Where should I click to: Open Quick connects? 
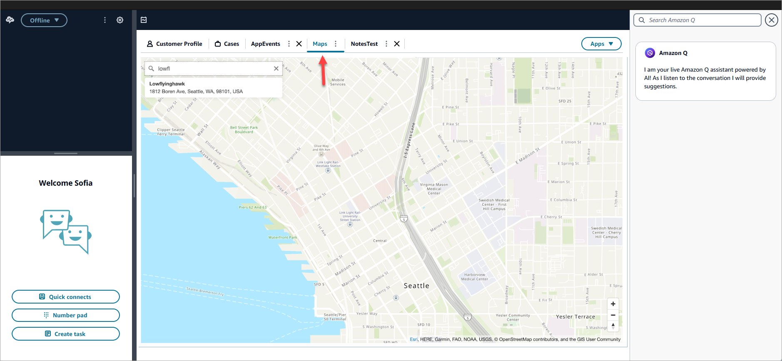point(66,297)
